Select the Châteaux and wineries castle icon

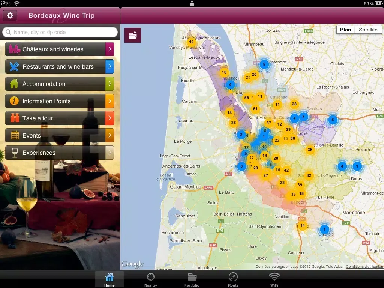pyautogui.click(x=15, y=49)
